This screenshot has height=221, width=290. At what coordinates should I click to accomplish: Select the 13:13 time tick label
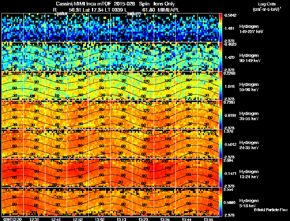pyautogui.click(x=122, y=219)
